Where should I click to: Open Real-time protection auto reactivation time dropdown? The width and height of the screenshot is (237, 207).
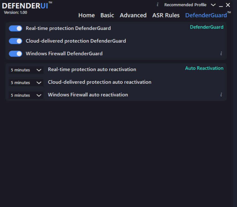pyautogui.click(x=26, y=70)
